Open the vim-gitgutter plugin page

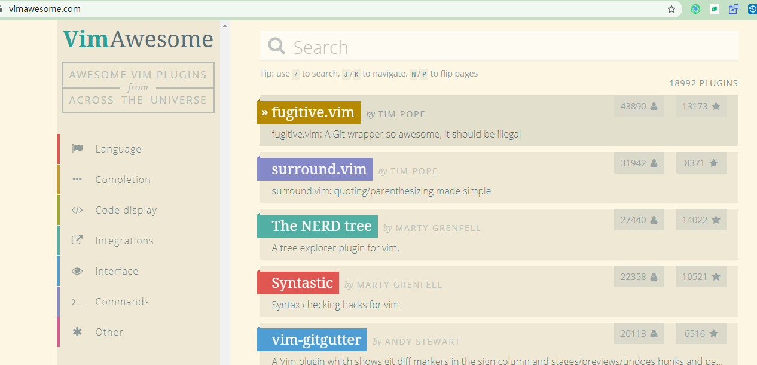click(312, 340)
